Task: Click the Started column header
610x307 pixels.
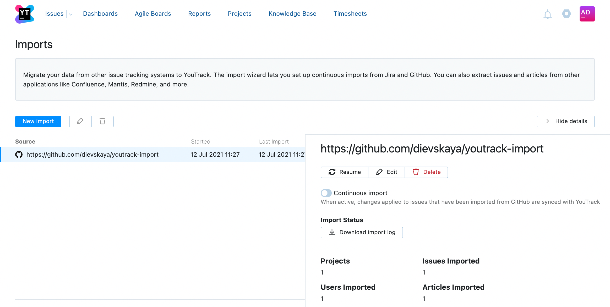Action: (200, 141)
